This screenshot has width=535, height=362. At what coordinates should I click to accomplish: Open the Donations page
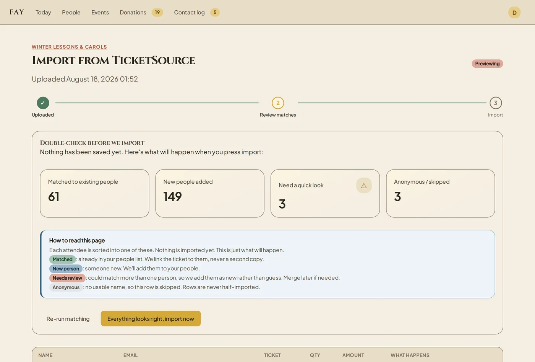coord(133,12)
